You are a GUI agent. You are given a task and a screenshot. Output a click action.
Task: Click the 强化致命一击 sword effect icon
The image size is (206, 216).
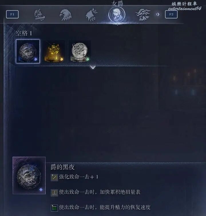[x=54, y=177]
